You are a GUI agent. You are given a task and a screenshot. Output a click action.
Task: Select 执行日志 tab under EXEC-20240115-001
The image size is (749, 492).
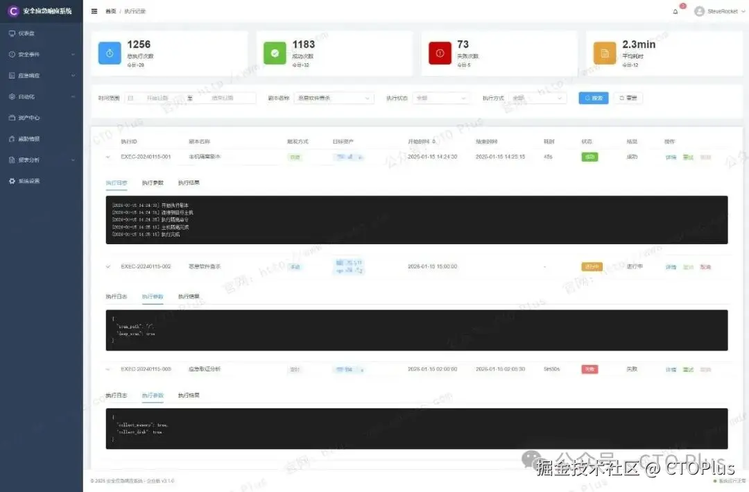117,183
